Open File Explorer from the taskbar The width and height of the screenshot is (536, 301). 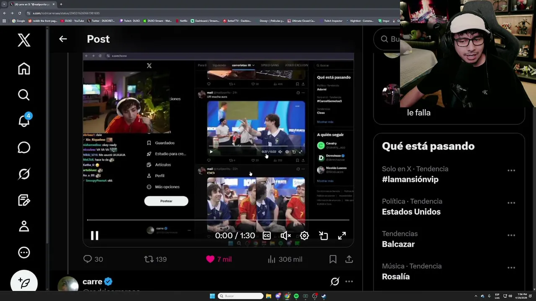pos(268,296)
